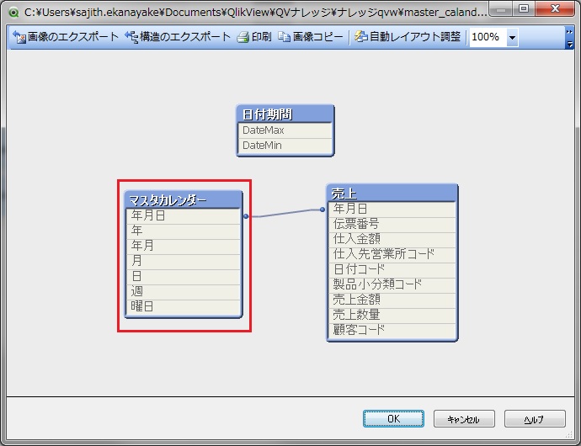Open the 100% zoom dropdown arrow
Screen dimensions: 581x446
tap(512, 37)
